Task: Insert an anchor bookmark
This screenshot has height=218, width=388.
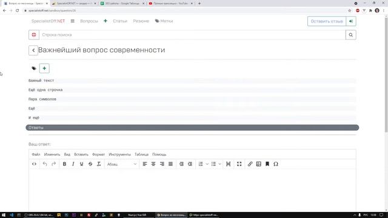Action: pyautogui.click(x=267, y=164)
